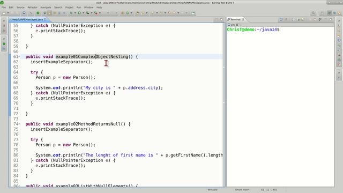343x193 pixels.
Task: Click the New file toolbar icon
Action: point(4,13)
